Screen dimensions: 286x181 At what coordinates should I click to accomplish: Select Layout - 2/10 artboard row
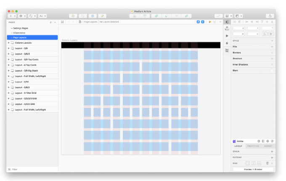tap(32, 82)
